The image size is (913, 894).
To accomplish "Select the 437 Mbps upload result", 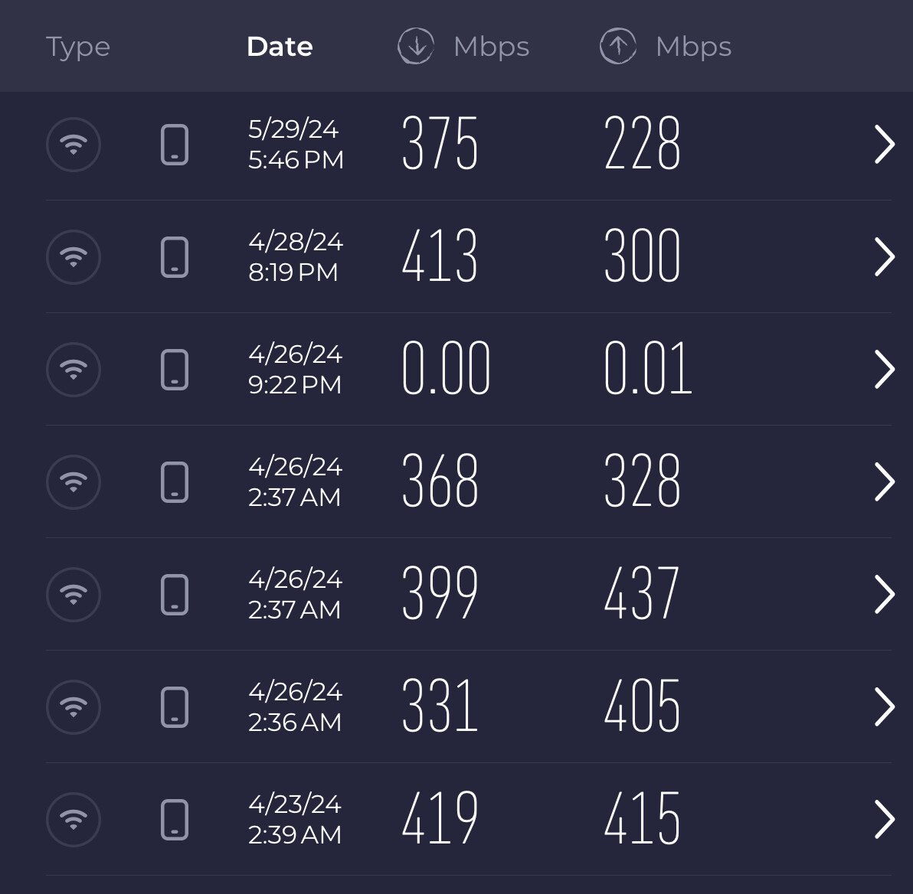I will tap(642, 595).
